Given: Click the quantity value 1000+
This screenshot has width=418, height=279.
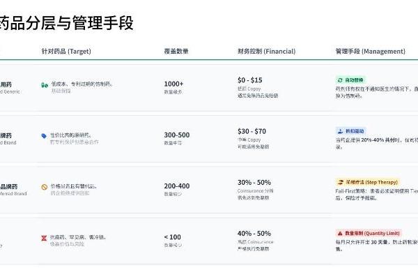Looking at the screenshot, I should [x=173, y=84].
